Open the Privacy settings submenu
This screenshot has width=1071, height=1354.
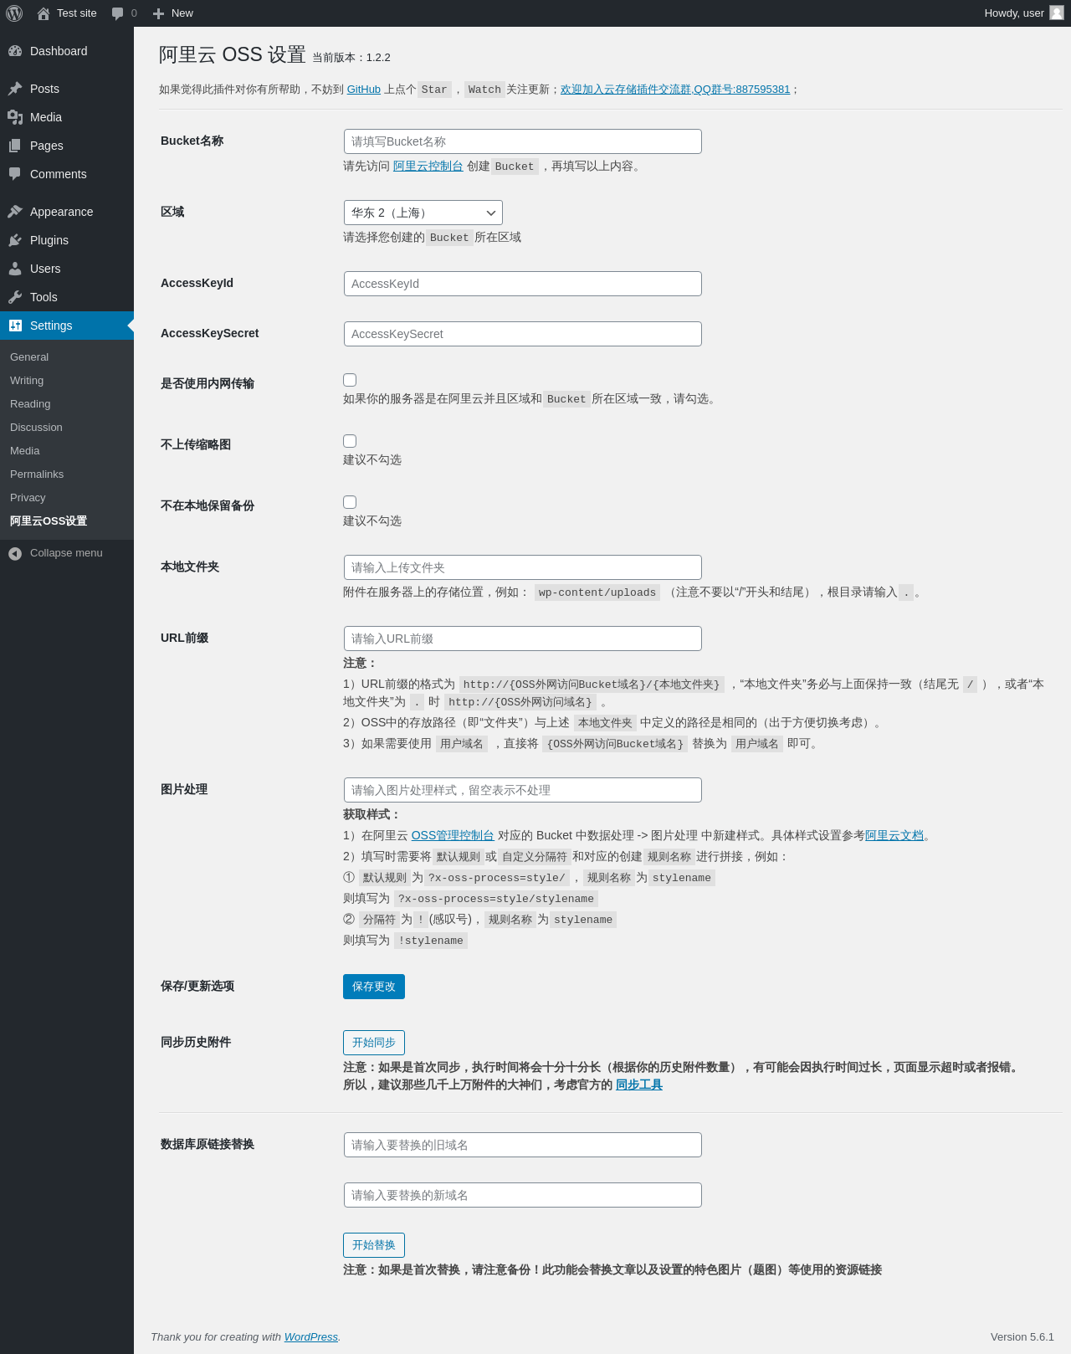coord(28,497)
